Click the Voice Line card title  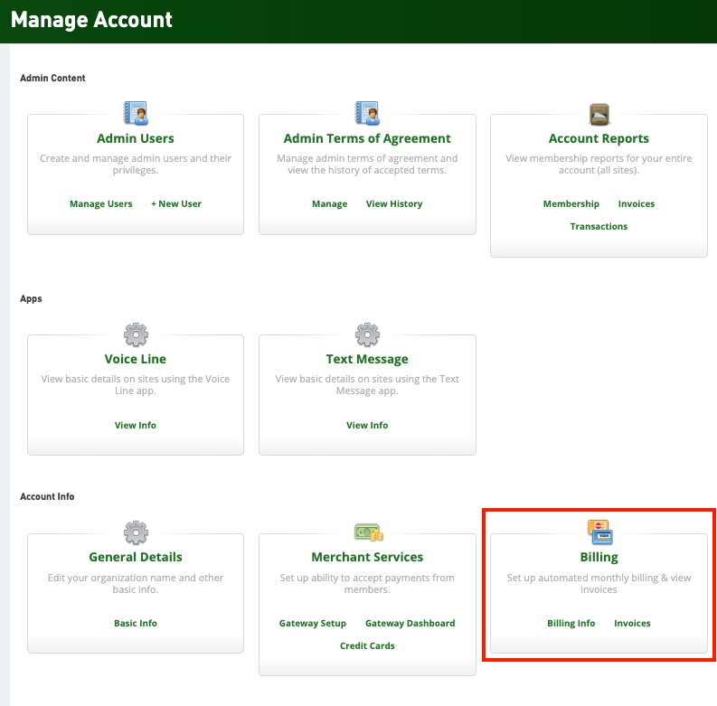click(136, 359)
